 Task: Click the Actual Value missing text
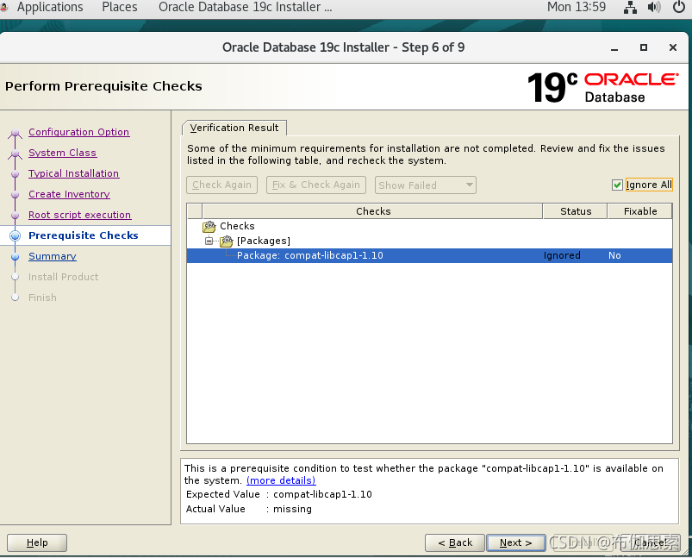(292, 510)
